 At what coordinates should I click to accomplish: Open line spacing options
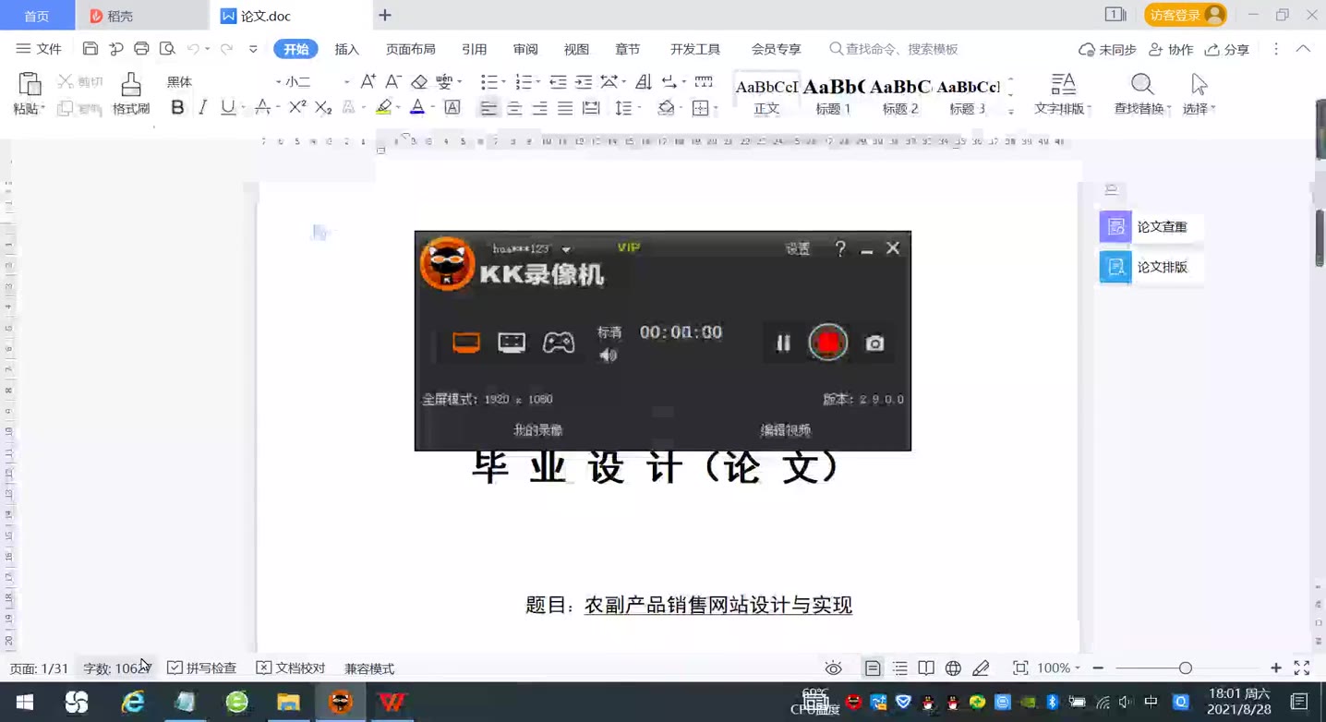coord(628,108)
